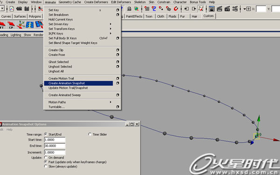Click the End time input field
Screen dimensions: 280x175
point(55,146)
